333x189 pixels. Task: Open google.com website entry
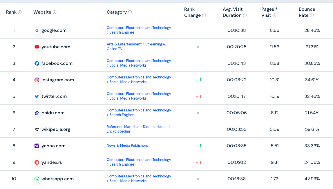[54, 30]
